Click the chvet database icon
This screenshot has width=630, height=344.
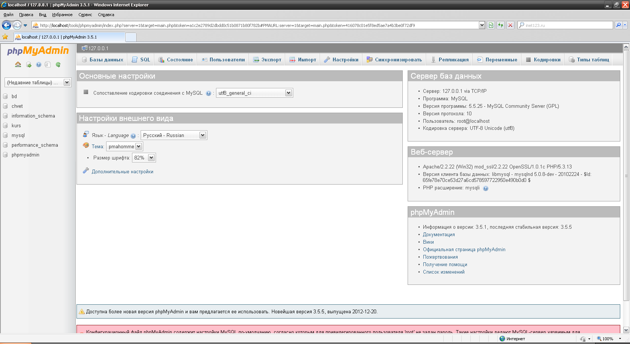(5, 106)
